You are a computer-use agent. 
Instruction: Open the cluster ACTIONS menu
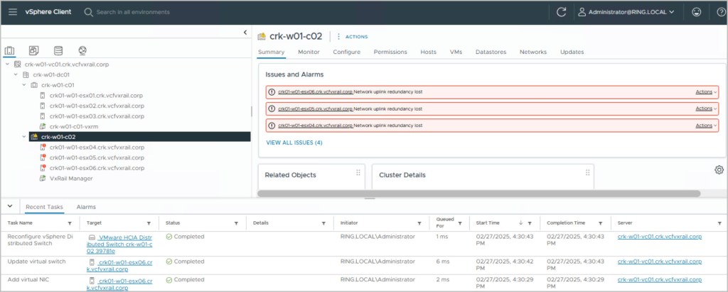353,36
